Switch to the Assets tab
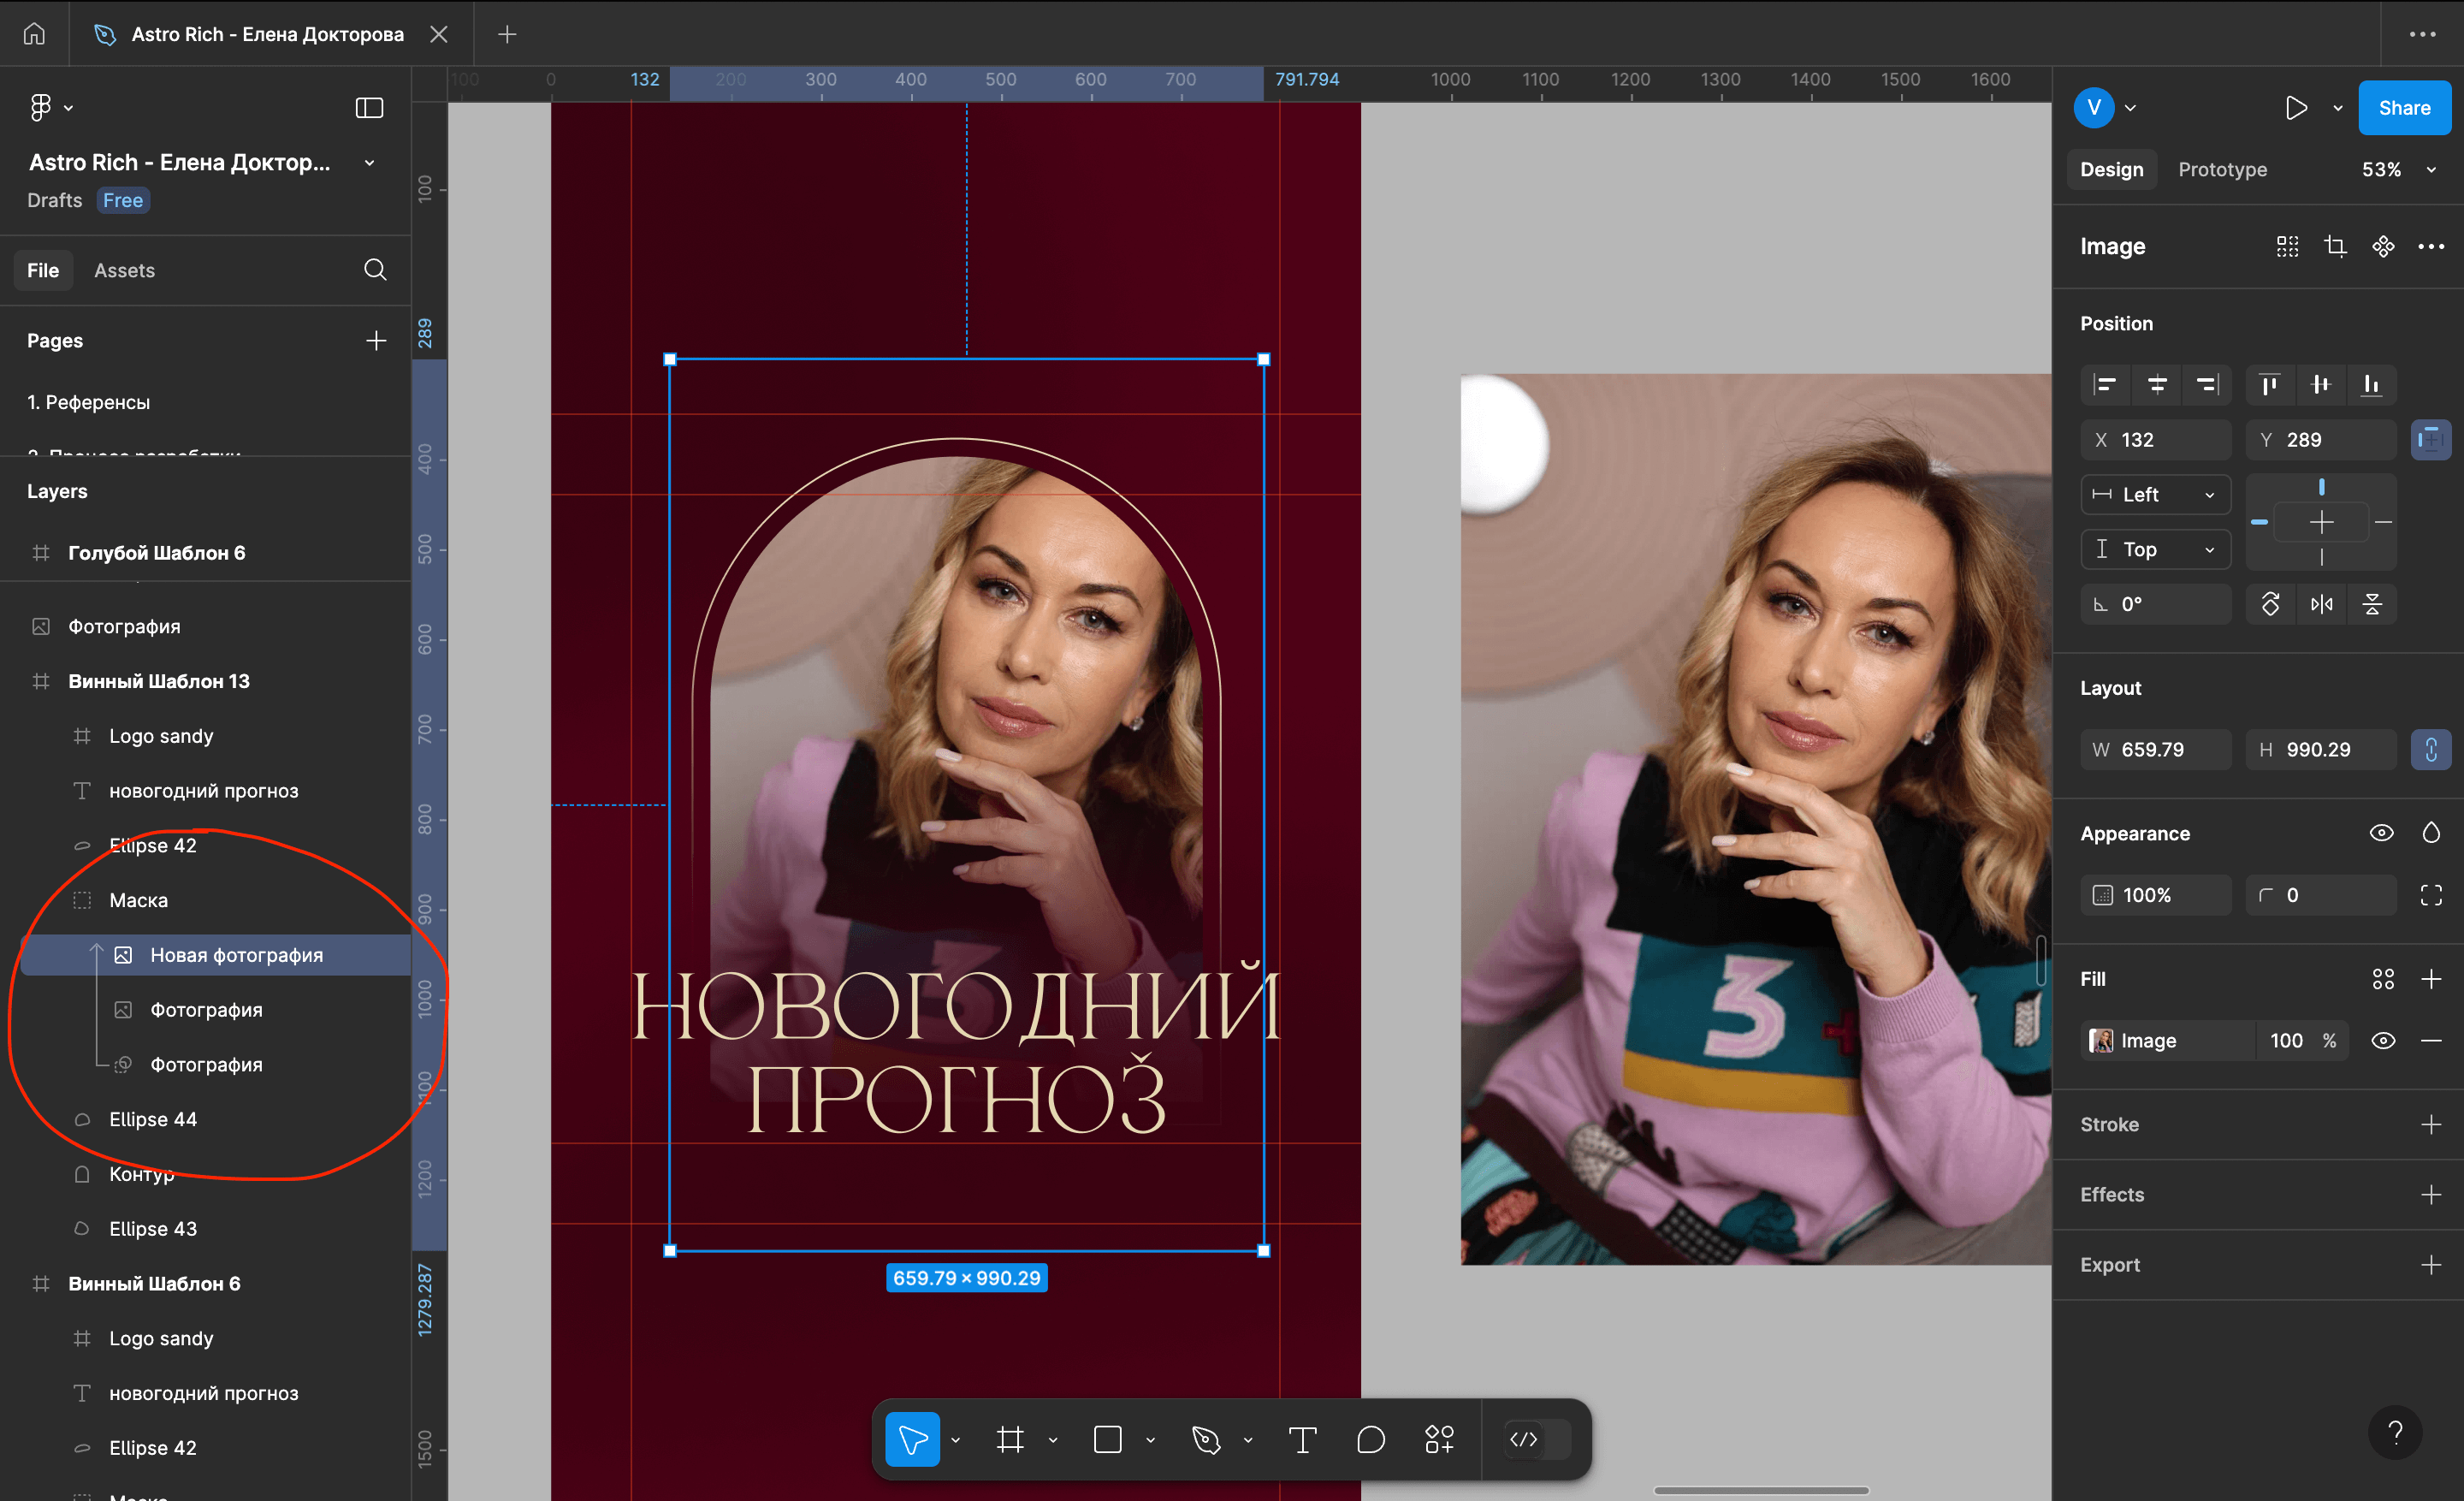 (124, 270)
